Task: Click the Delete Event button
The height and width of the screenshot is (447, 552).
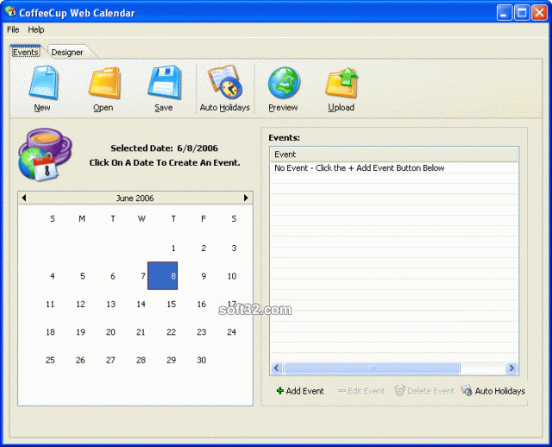Action: (x=424, y=391)
